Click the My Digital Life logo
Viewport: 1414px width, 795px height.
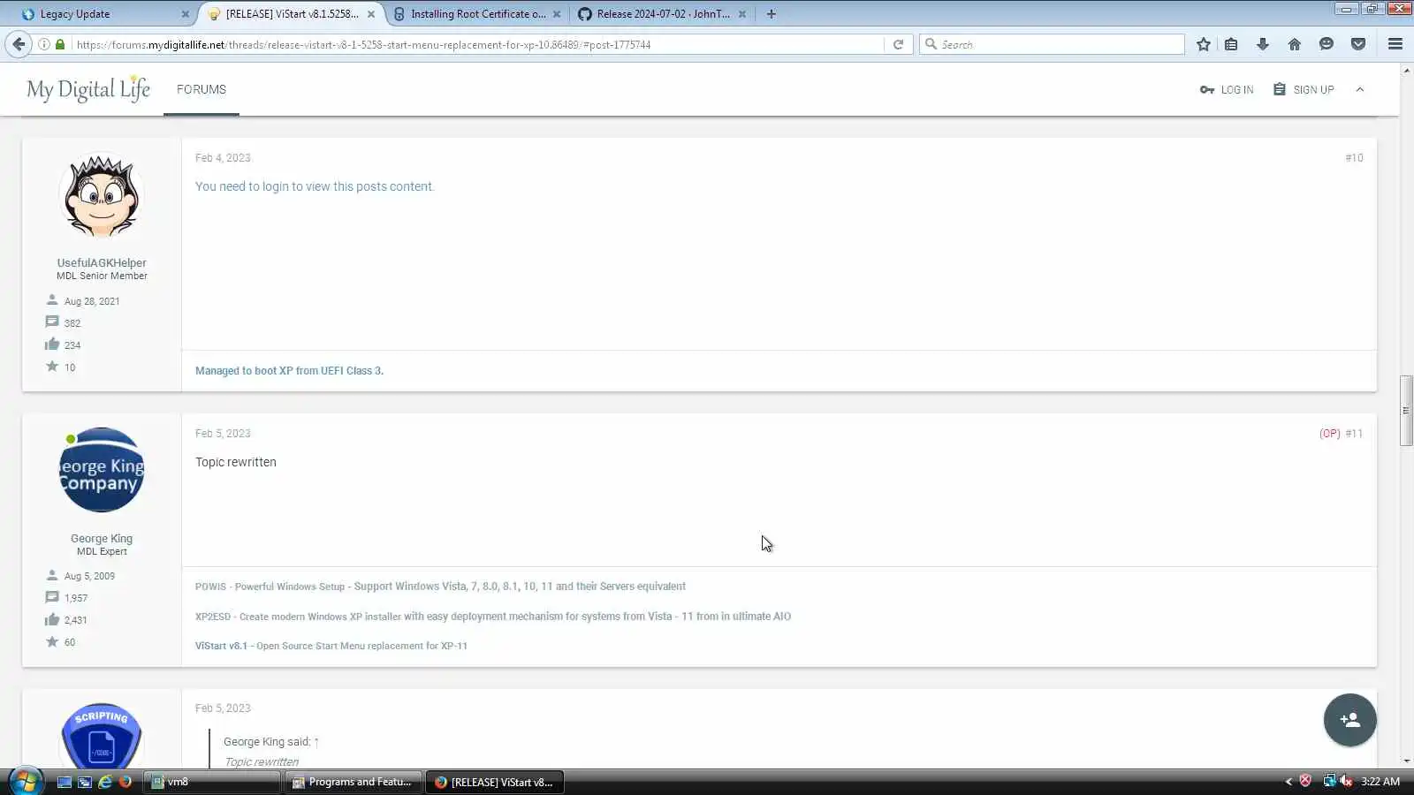[88, 89]
